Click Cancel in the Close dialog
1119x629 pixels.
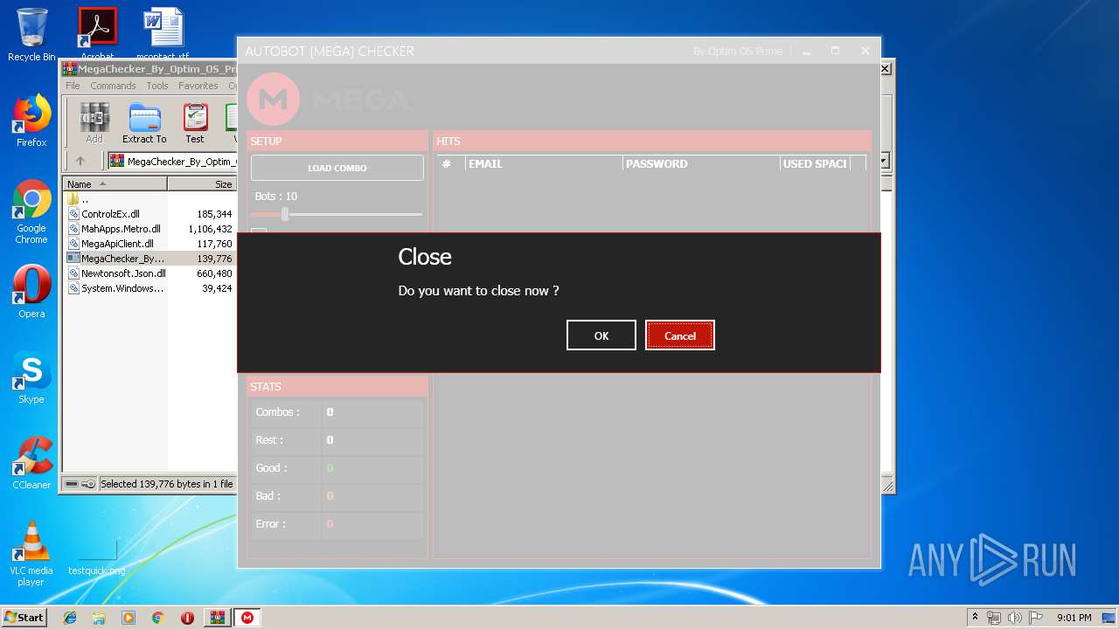(680, 335)
